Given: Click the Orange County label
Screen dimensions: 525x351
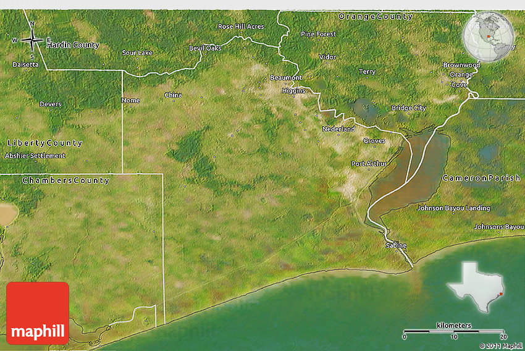Looking at the screenshot, I should point(375,17).
